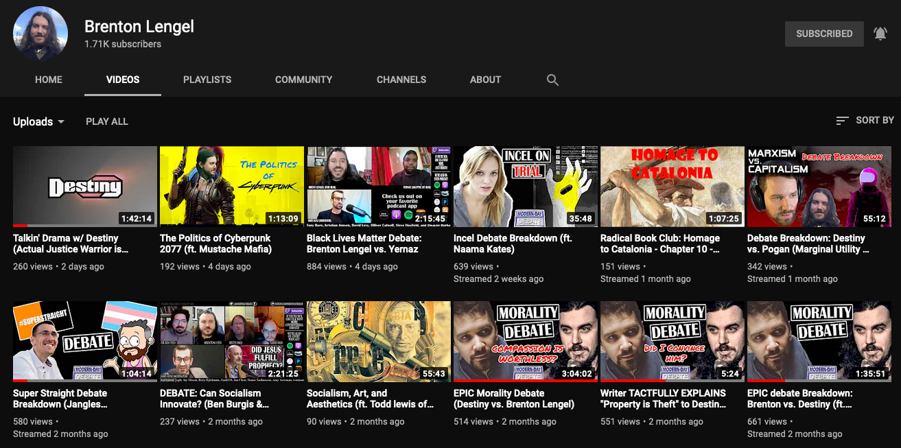Click title "Writer TACTFULLY EXPLAINS Property is Theft"
The height and width of the screenshot is (448, 901).
(x=664, y=399)
